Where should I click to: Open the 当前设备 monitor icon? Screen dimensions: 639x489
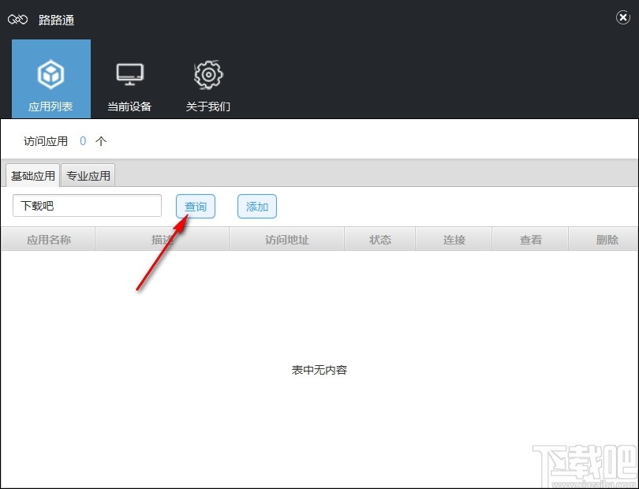129,73
